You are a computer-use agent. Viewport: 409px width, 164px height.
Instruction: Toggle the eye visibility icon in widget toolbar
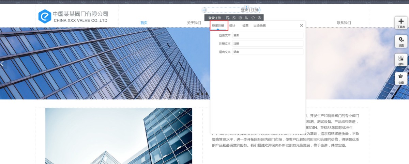click(x=259, y=18)
